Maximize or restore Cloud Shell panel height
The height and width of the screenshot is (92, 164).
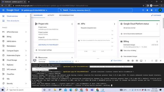click(x=152, y=61)
